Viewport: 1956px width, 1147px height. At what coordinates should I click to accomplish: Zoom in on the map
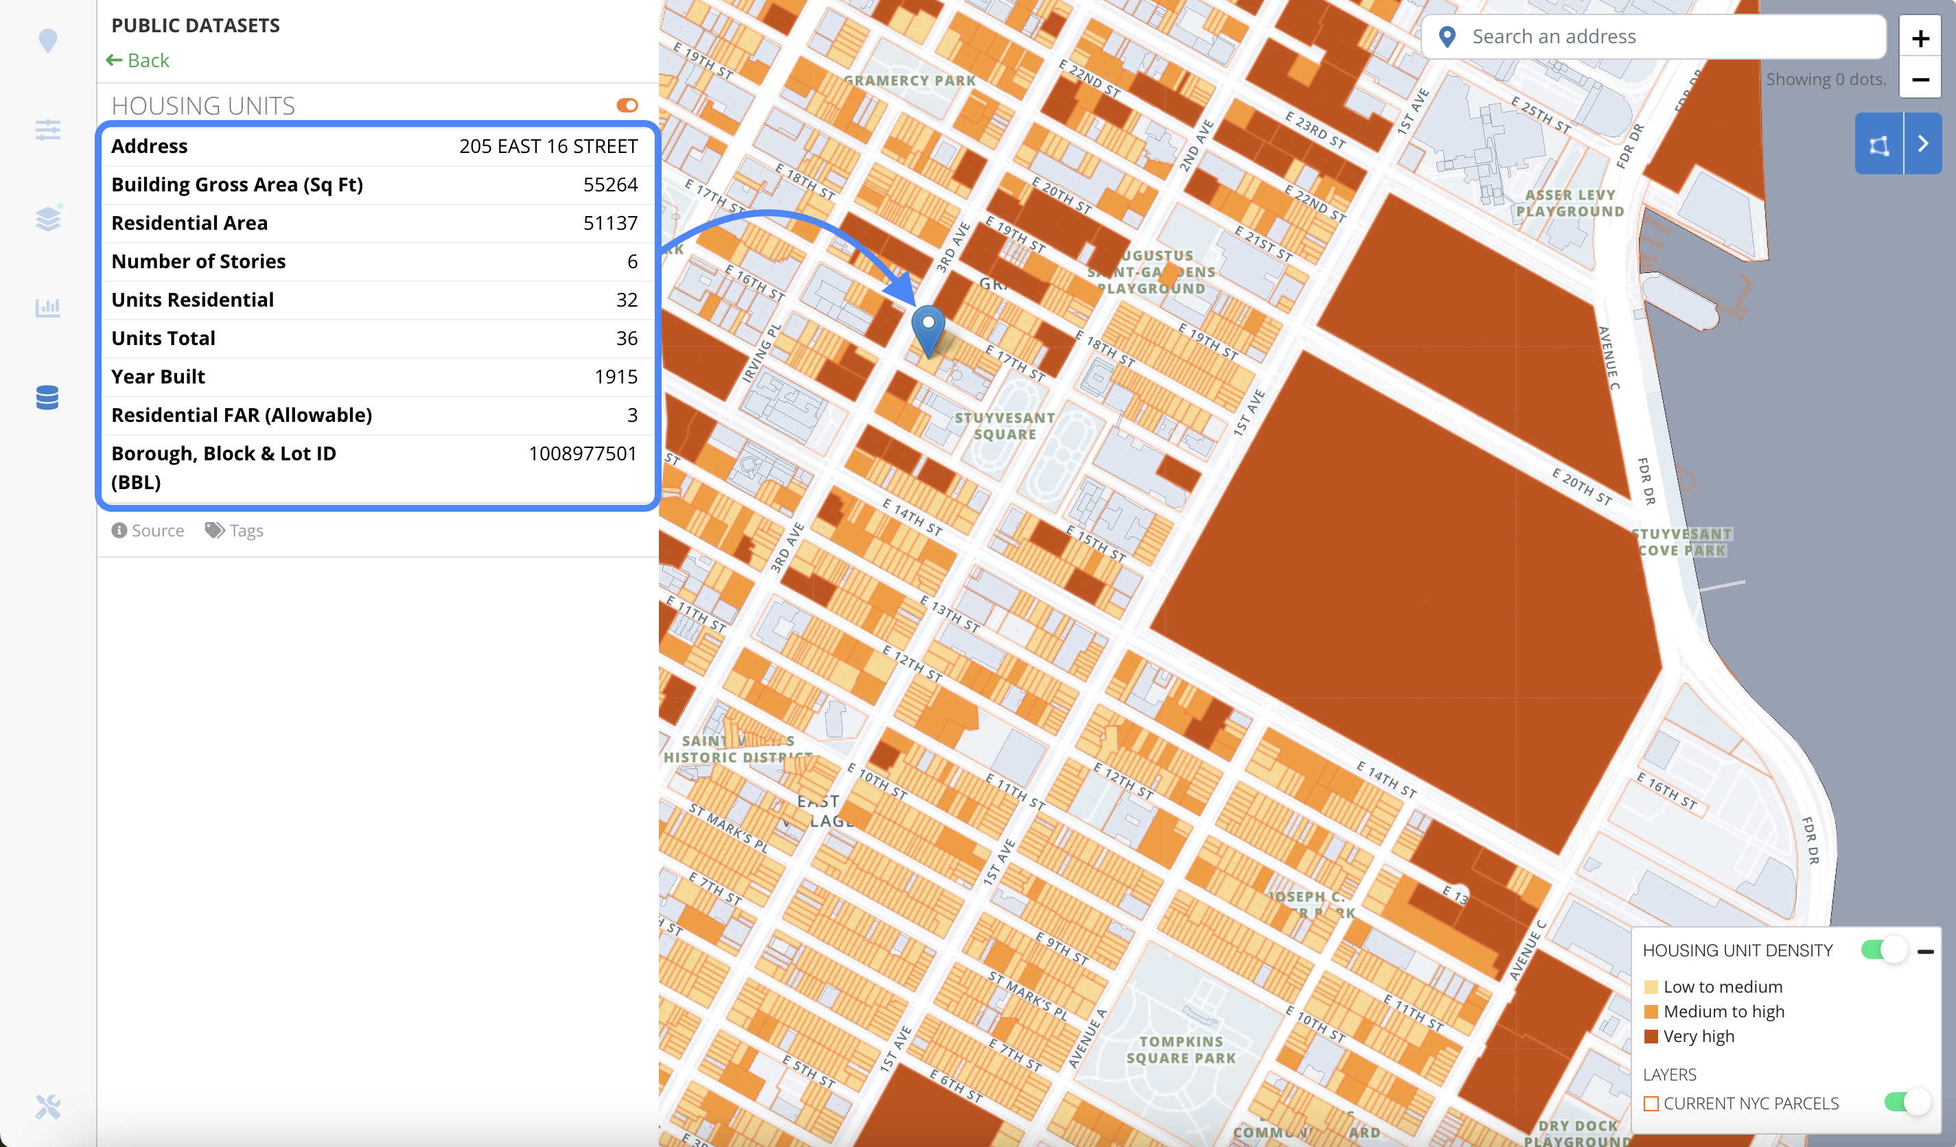1920,38
